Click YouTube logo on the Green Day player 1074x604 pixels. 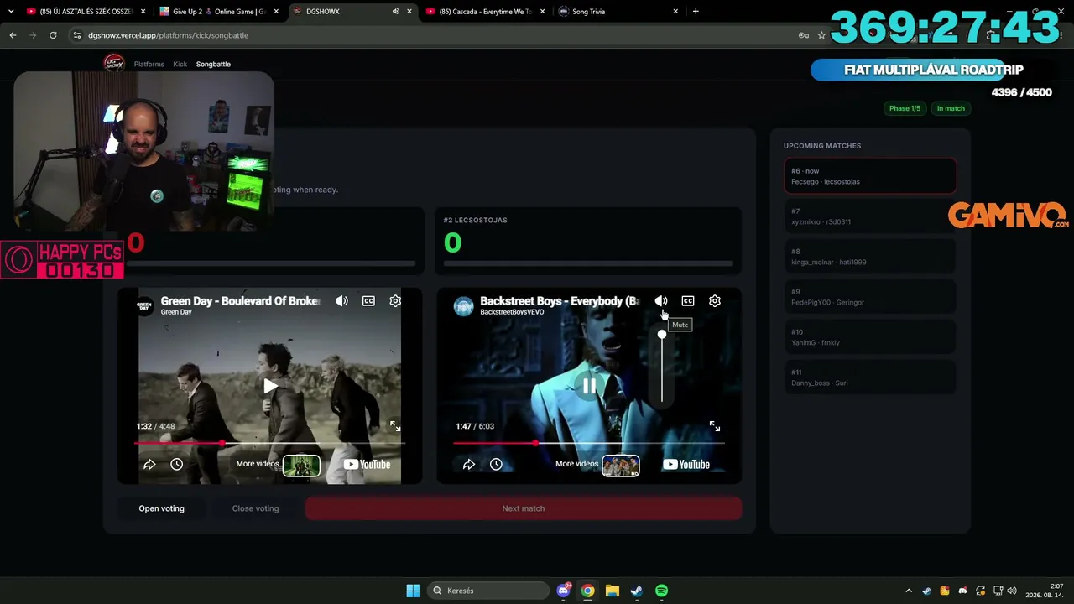(367, 465)
